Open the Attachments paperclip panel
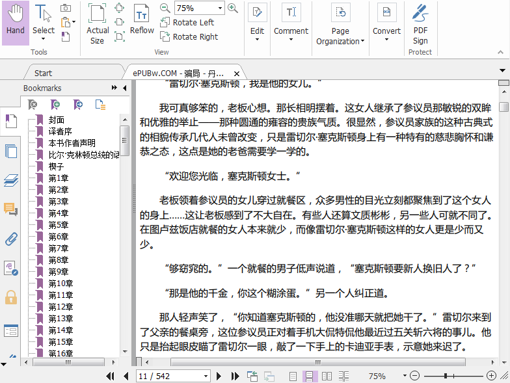 tap(10, 239)
